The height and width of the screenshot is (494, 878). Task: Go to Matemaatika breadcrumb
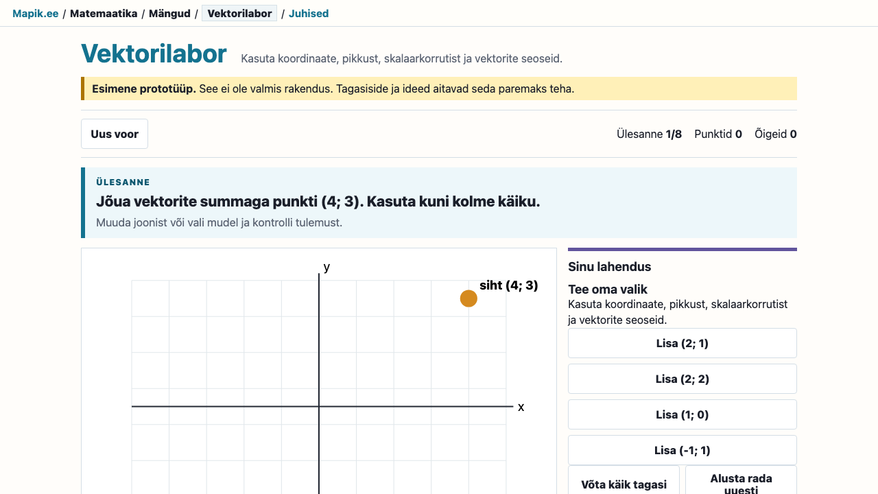104,14
